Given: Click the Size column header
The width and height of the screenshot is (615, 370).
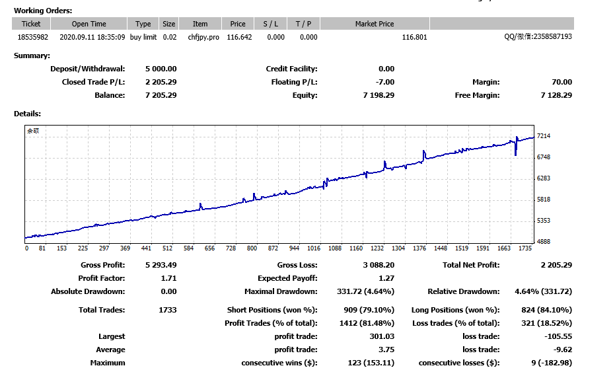Looking at the screenshot, I should [x=168, y=24].
